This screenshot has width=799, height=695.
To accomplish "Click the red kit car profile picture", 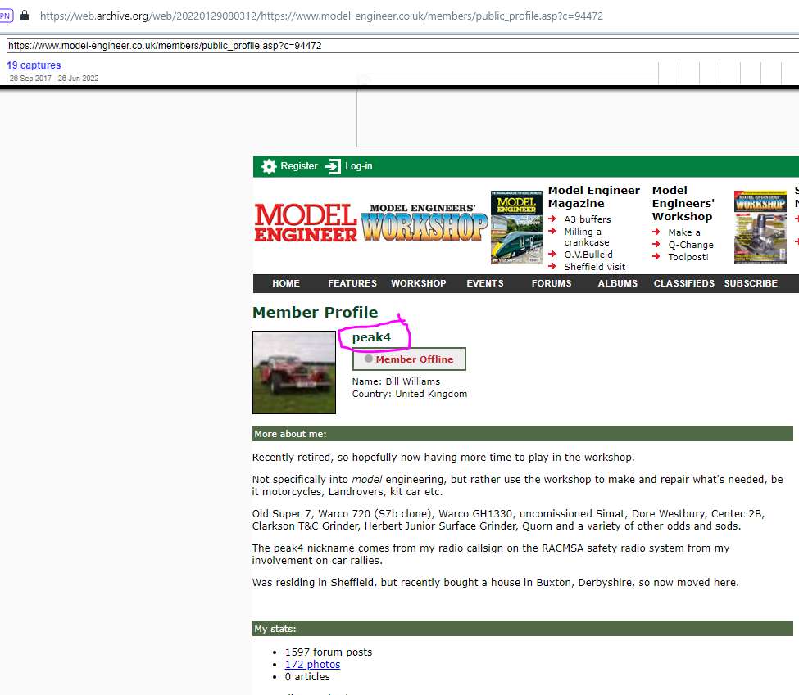I will pyautogui.click(x=294, y=372).
